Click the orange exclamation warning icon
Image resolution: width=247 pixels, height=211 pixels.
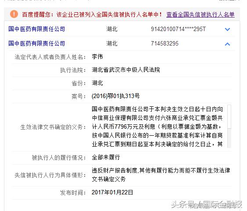[14, 14]
